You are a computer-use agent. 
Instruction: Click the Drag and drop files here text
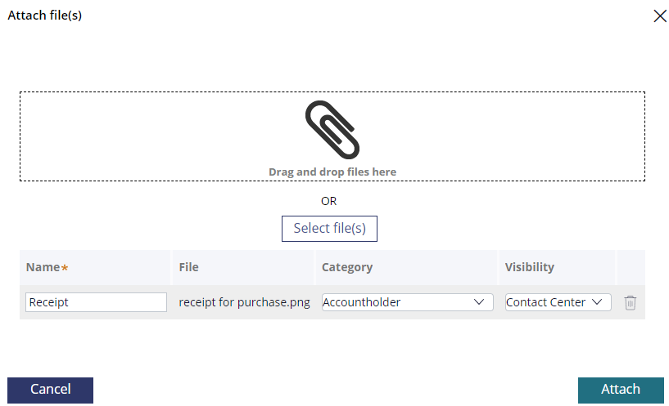(x=332, y=172)
